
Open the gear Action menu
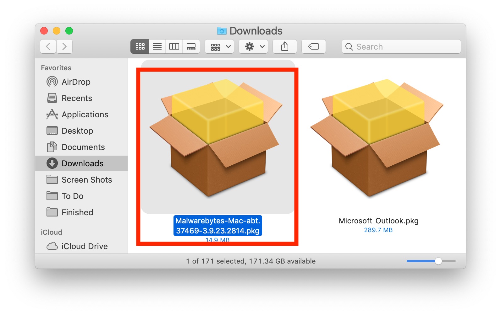(x=253, y=47)
